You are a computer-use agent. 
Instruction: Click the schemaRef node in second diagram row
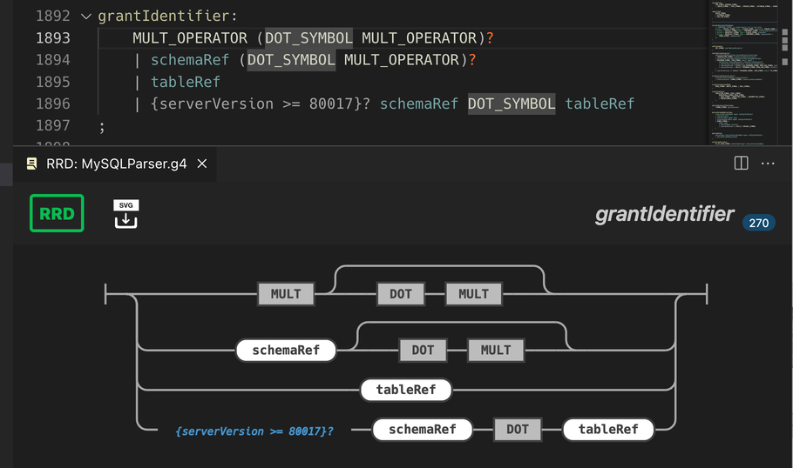coord(286,351)
